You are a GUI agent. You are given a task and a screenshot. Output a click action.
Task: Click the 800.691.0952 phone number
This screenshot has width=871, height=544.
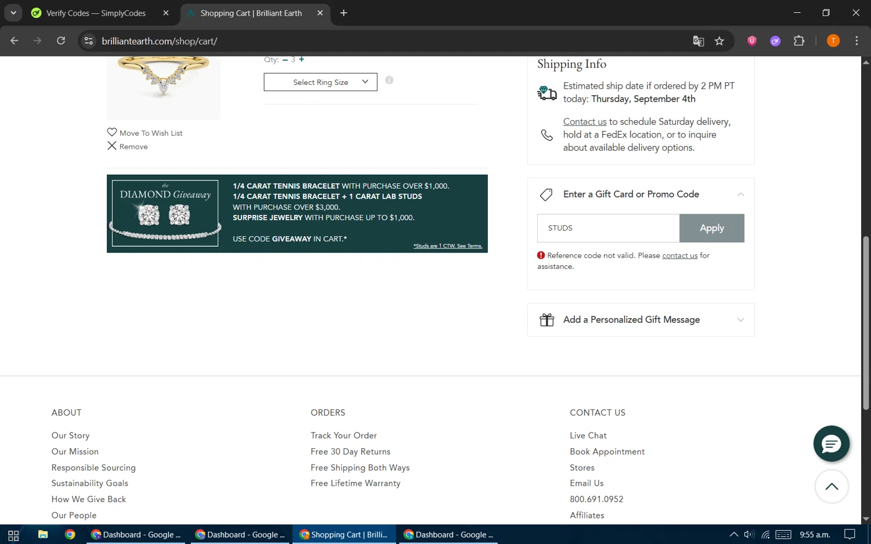coord(596,499)
